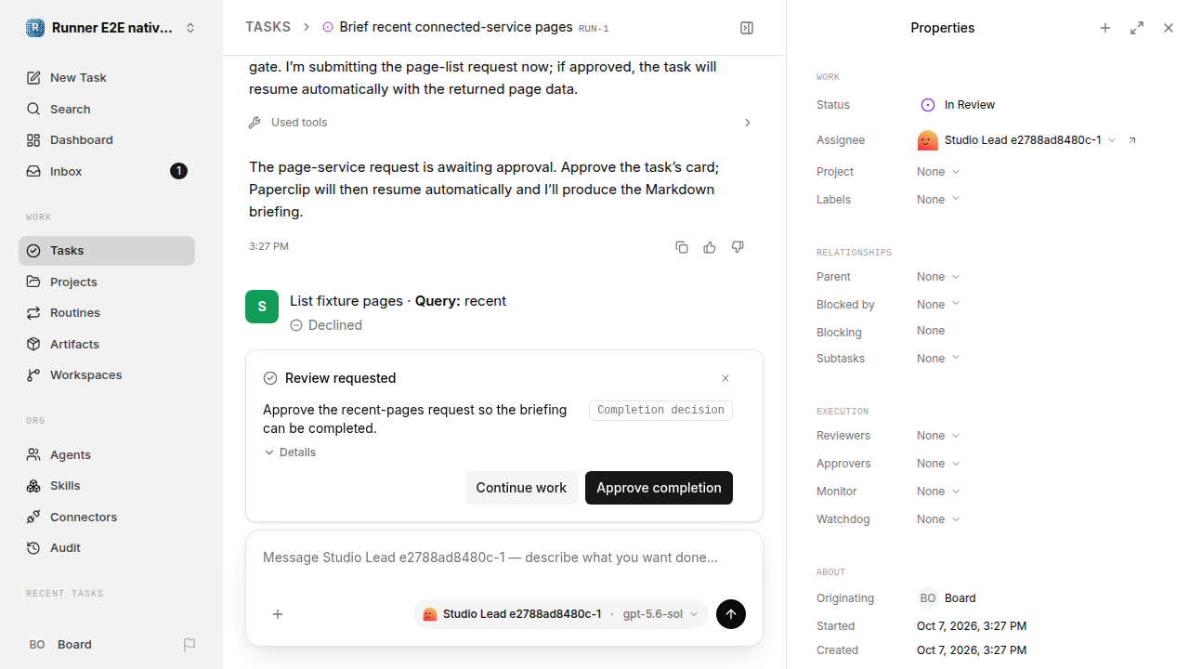This screenshot has width=1189, height=669.
Task: Open the workspace switcher chevron
Action: pos(190,28)
